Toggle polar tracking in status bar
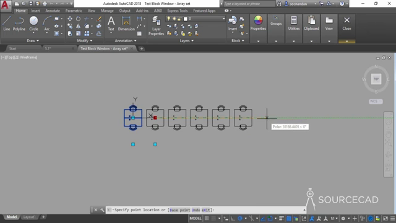Viewport: 396px width, 223px height. [x=240, y=218]
